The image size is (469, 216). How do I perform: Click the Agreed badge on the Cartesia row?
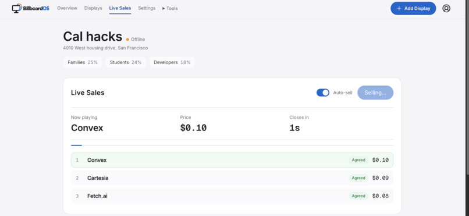pyautogui.click(x=358, y=178)
